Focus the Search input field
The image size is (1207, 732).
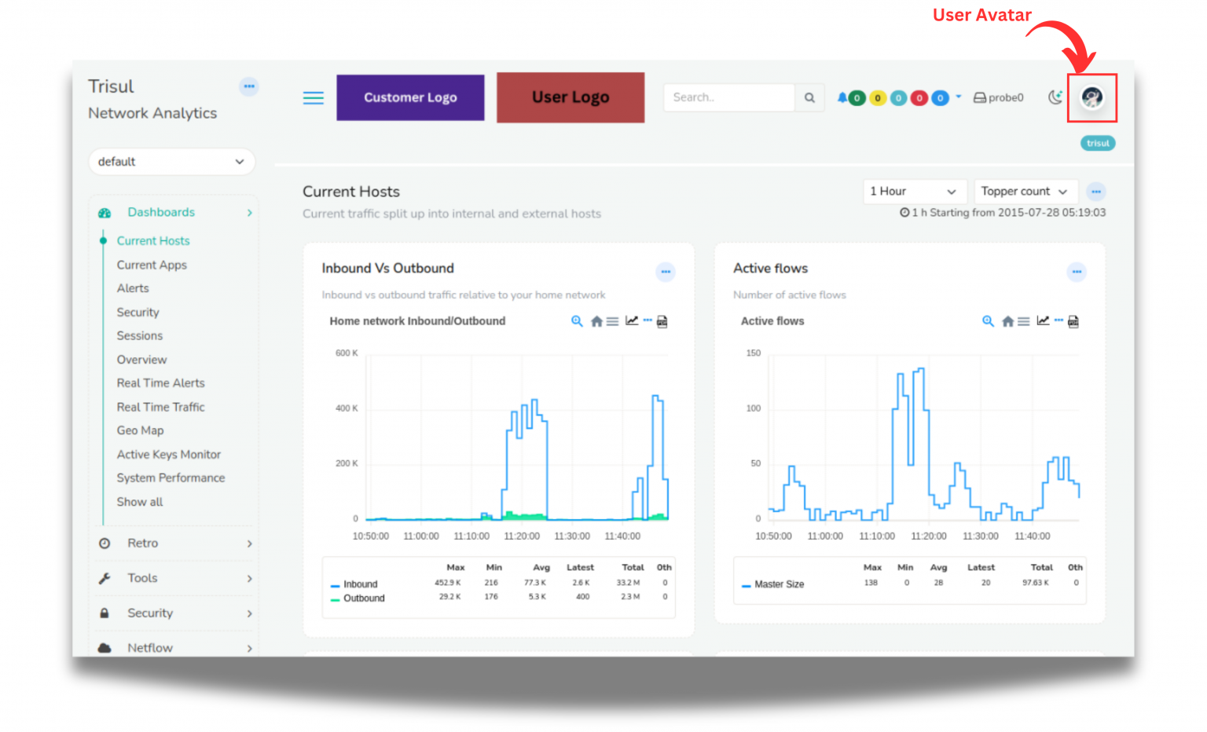click(x=729, y=97)
